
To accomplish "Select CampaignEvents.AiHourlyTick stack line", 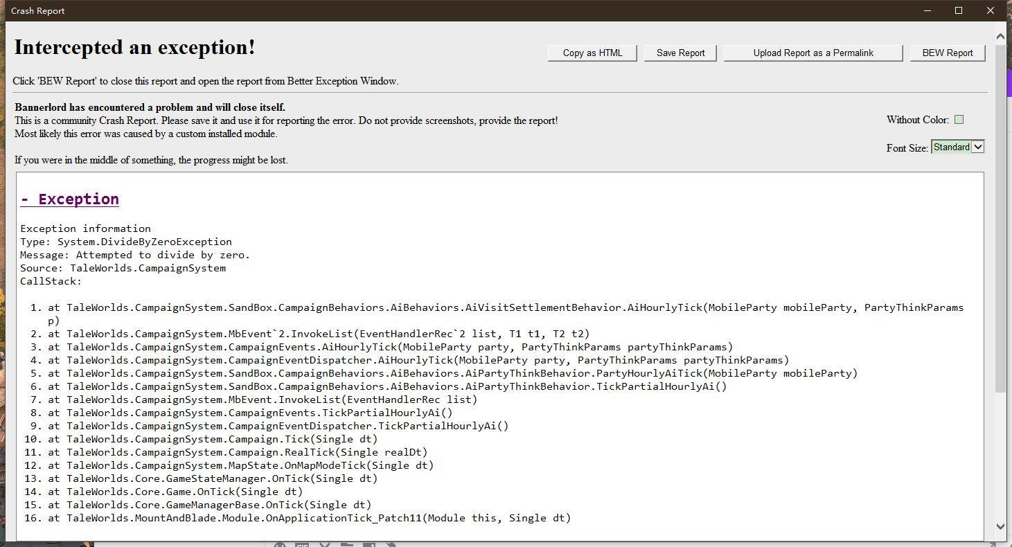I will point(390,347).
